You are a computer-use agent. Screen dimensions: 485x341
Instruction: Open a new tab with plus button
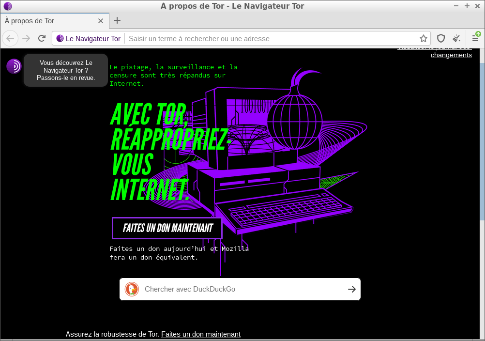coord(117,20)
